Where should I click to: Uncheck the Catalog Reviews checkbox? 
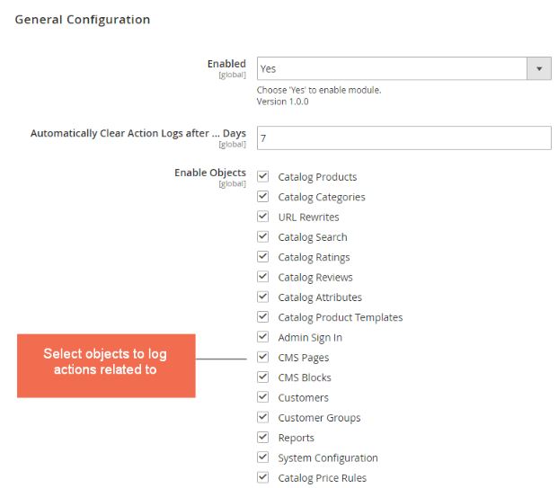pos(263,277)
